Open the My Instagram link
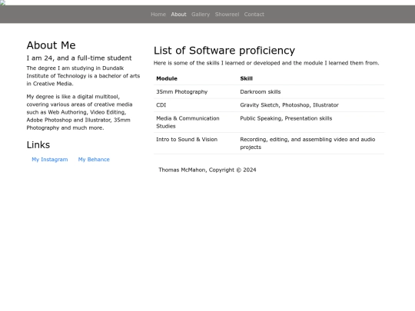This screenshot has width=415, height=311. click(x=50, y=160)
